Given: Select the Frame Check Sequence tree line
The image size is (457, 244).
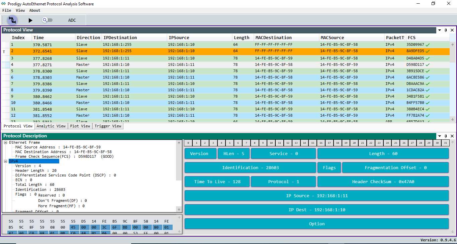Looking at the screenshot, I should pos(65,156).
